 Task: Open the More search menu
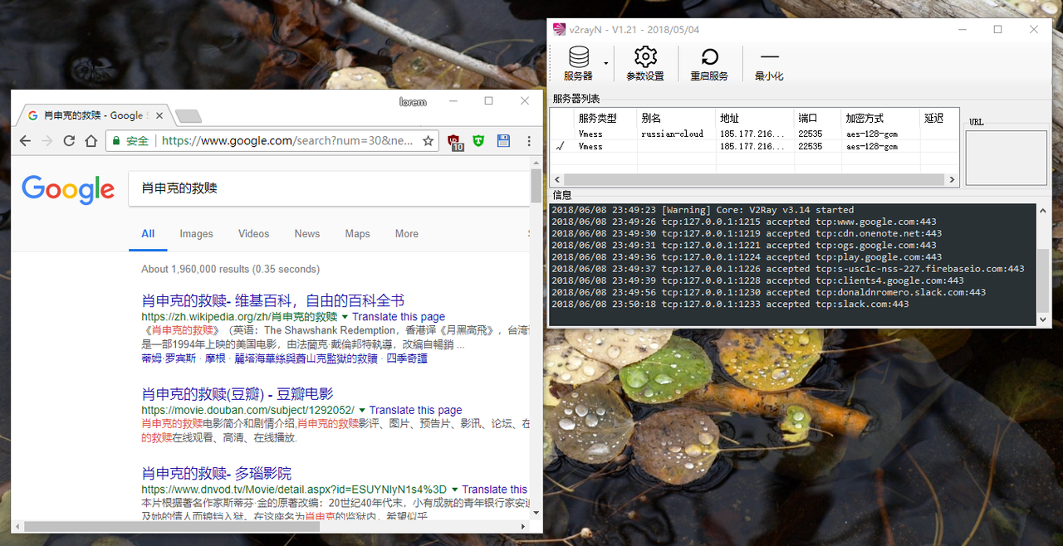pyautogui.click(x=406, y=234)
